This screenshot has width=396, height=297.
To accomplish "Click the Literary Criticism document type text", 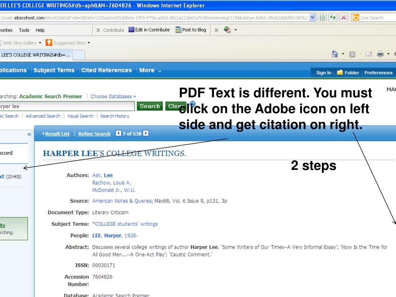I will pyautogui.click(x=110, y=212).
